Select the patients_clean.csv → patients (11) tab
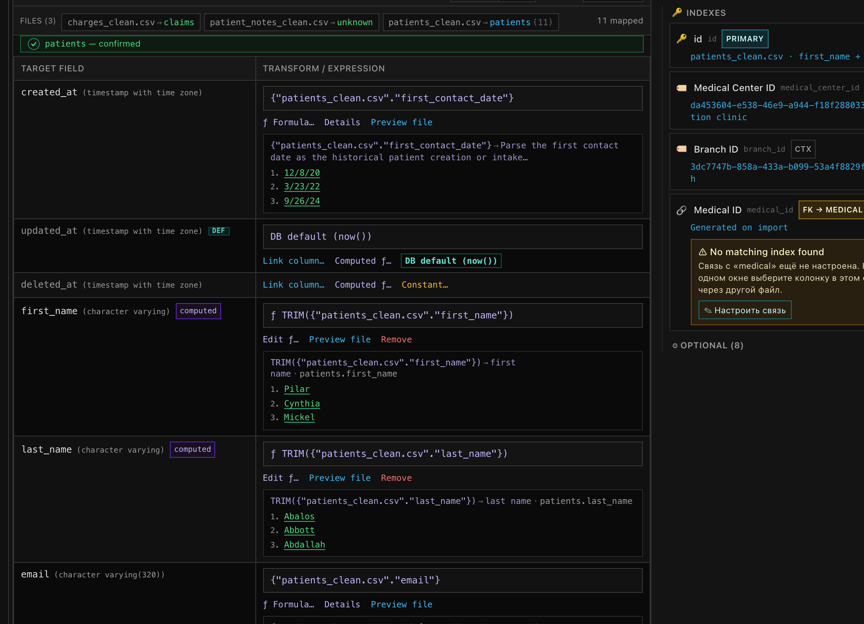 pos(470,22)
